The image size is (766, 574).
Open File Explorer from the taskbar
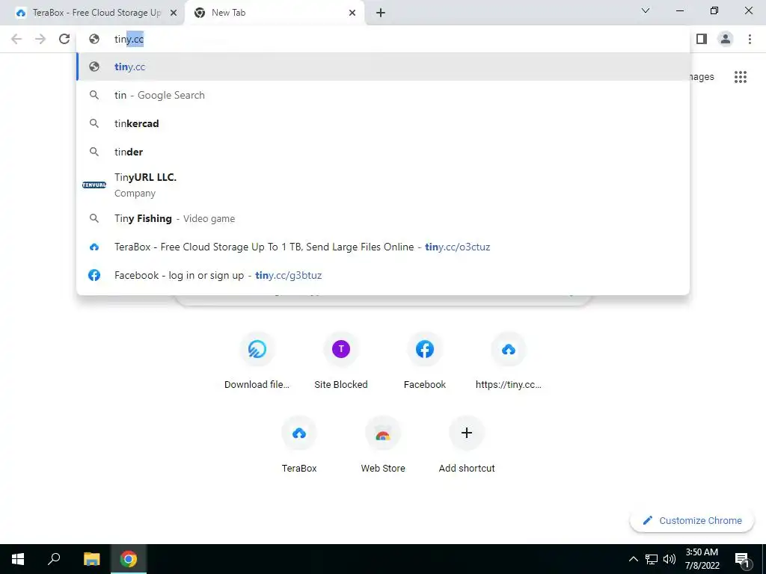(91, 559)
